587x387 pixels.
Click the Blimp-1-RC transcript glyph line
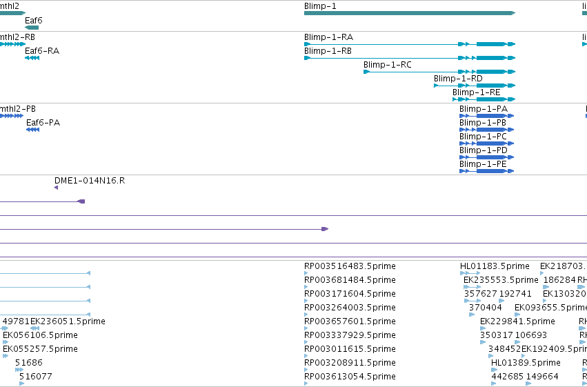439,72
